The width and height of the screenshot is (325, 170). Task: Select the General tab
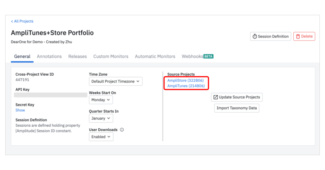click(22, 57)
